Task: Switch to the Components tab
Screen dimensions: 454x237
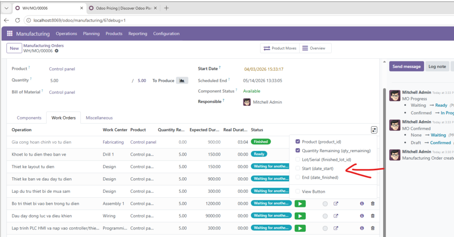Action: [x=29, y=118]
